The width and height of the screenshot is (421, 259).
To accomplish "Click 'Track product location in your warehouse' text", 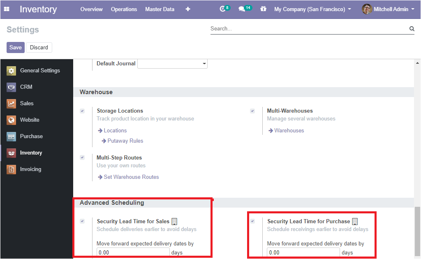I will 145,119.
